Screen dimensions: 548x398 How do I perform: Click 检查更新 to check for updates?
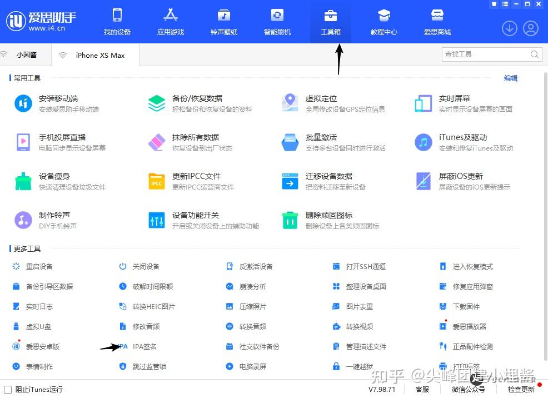520,390
